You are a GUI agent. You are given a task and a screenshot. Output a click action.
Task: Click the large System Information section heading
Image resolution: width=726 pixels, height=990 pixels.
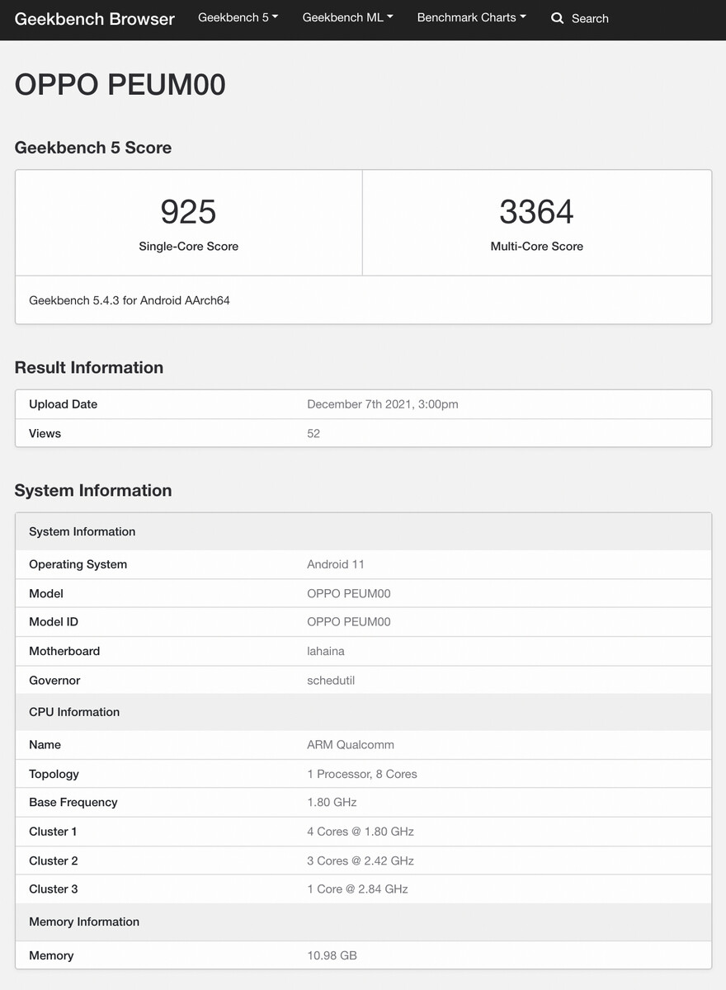click(93, 490)
